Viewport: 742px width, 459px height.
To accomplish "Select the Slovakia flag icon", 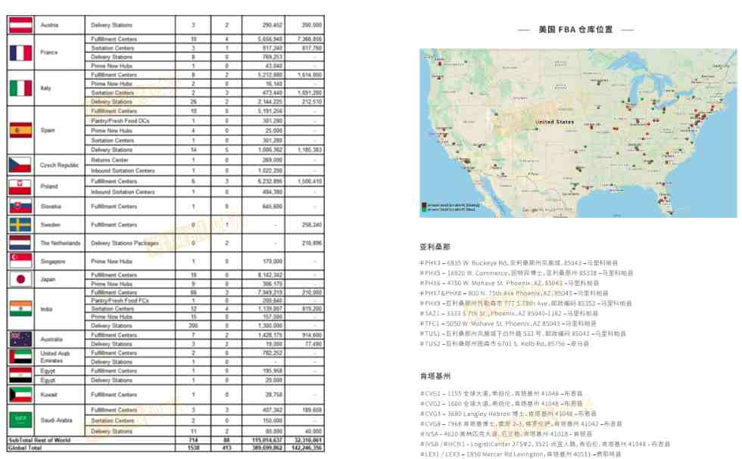I will (20, 206).
